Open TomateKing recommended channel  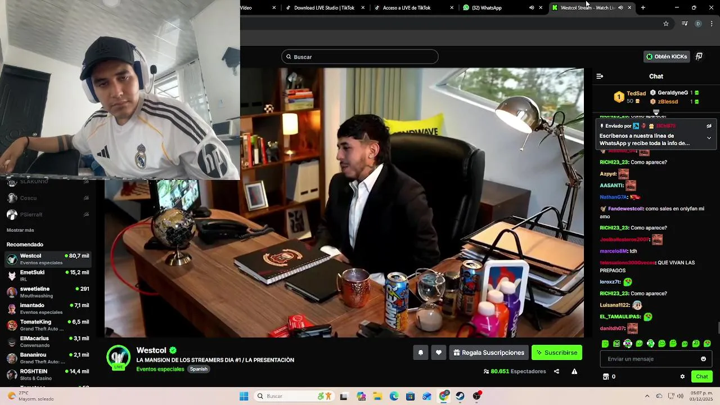(48, 325)
